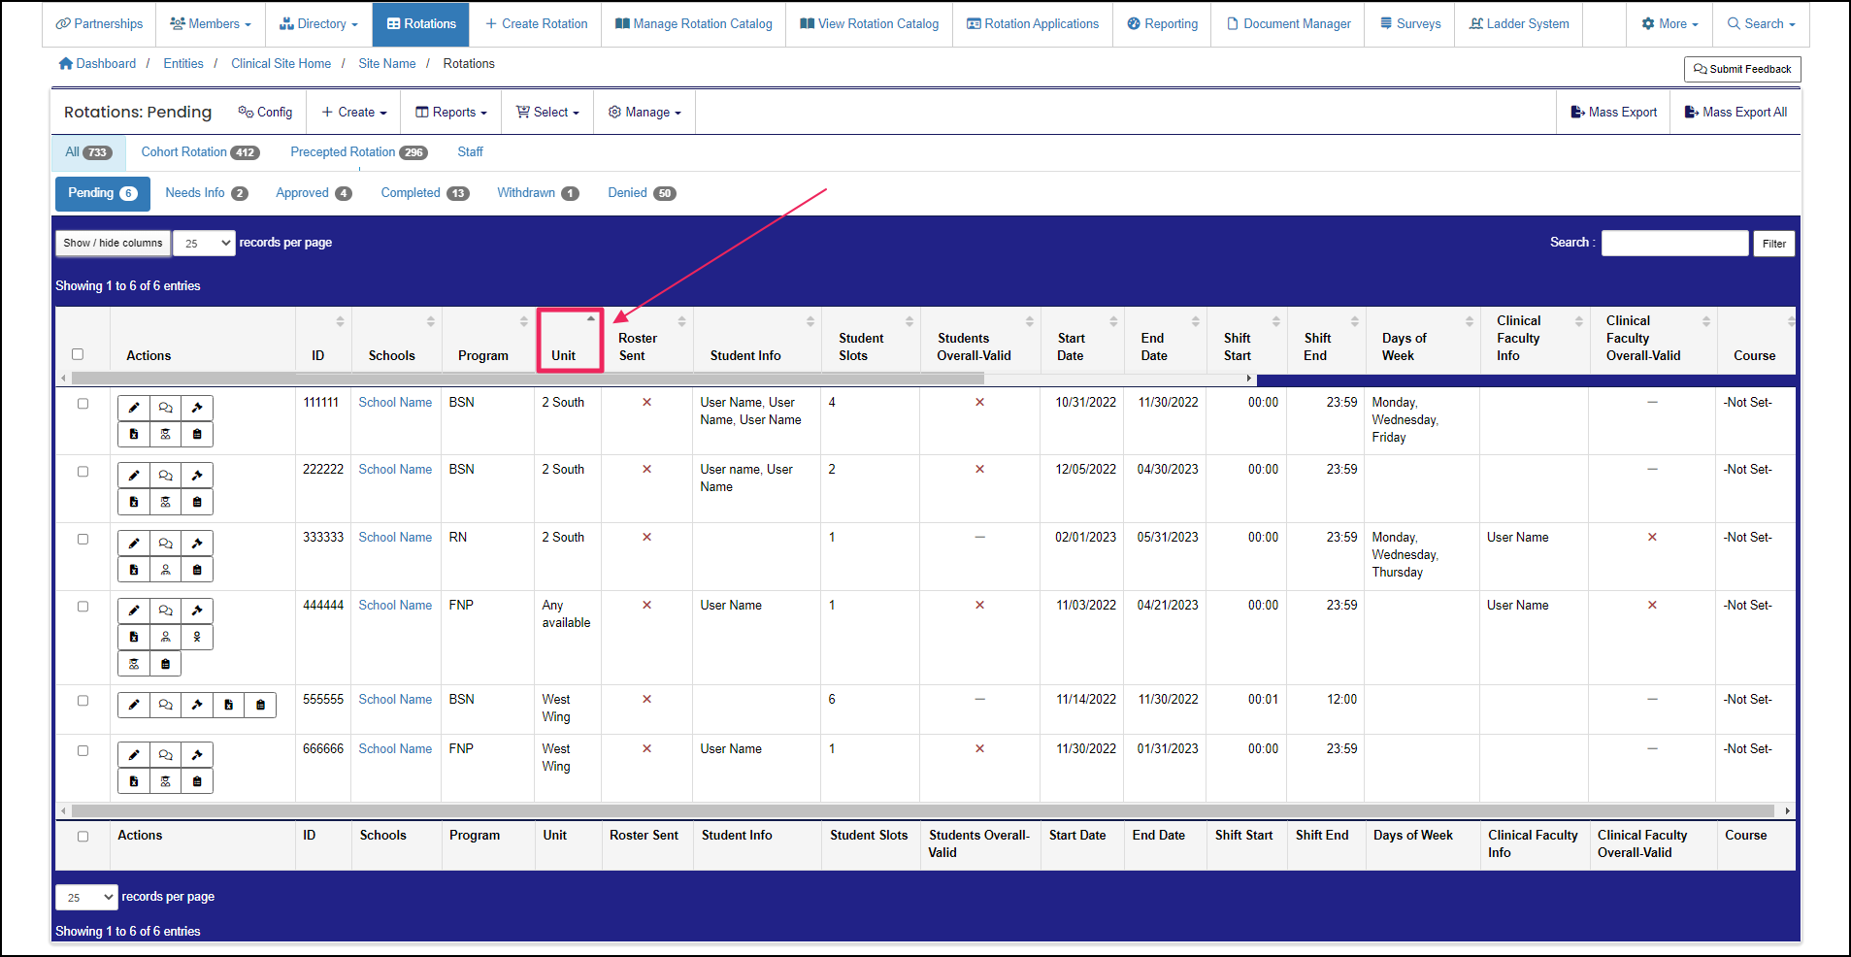
Task: Click the clipboard icon for rotation 666666
Action: tap(197, 780)
